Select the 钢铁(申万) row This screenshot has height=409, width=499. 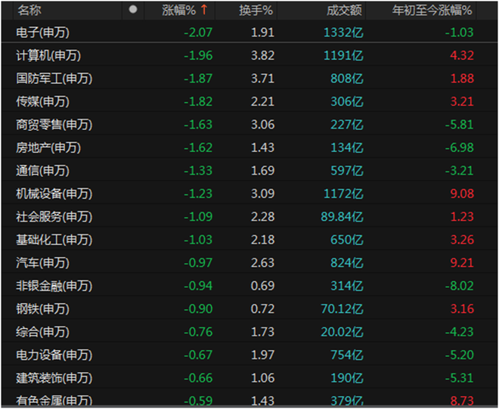tap(249, 308)
